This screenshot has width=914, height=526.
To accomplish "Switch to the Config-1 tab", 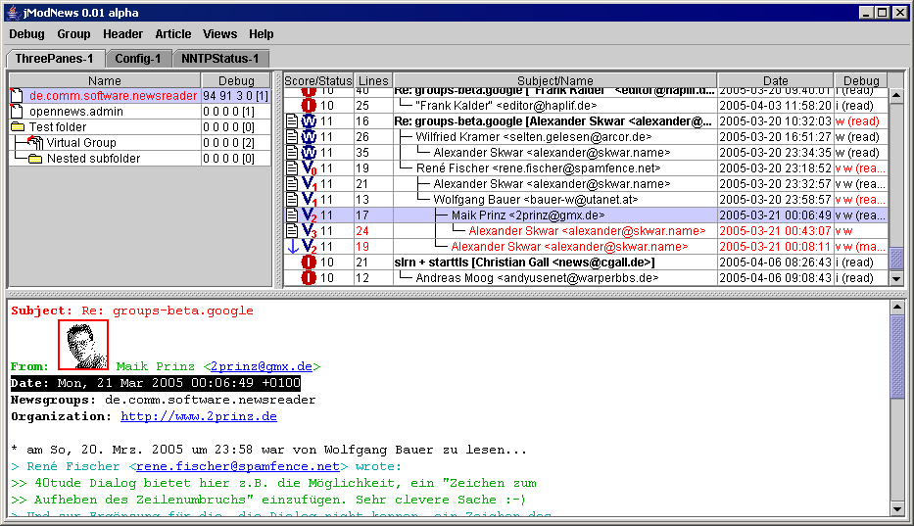I will pos(137,59).
